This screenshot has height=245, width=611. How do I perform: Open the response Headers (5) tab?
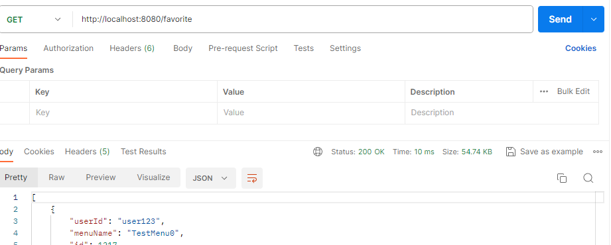coord(88,152)
